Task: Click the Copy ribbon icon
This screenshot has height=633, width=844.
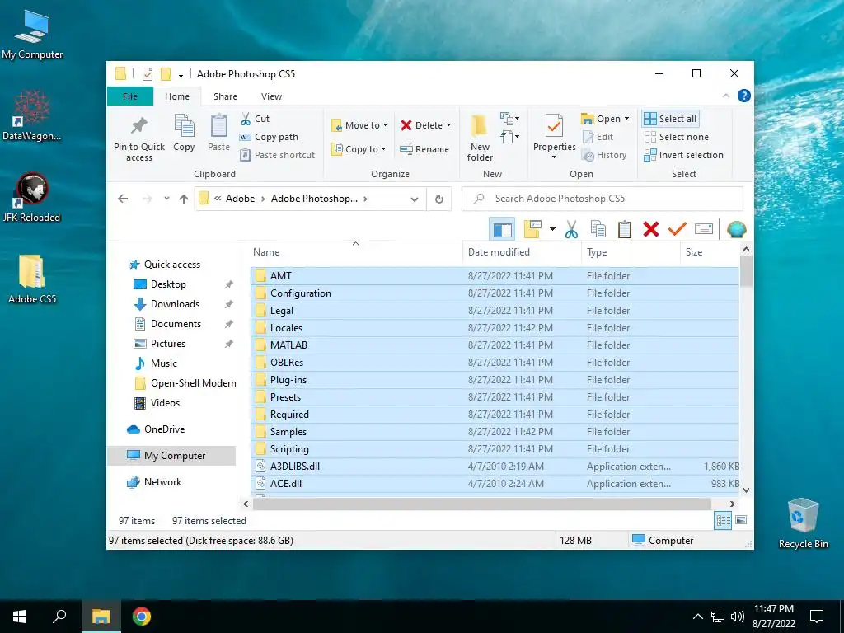Action: click(184, 133)
